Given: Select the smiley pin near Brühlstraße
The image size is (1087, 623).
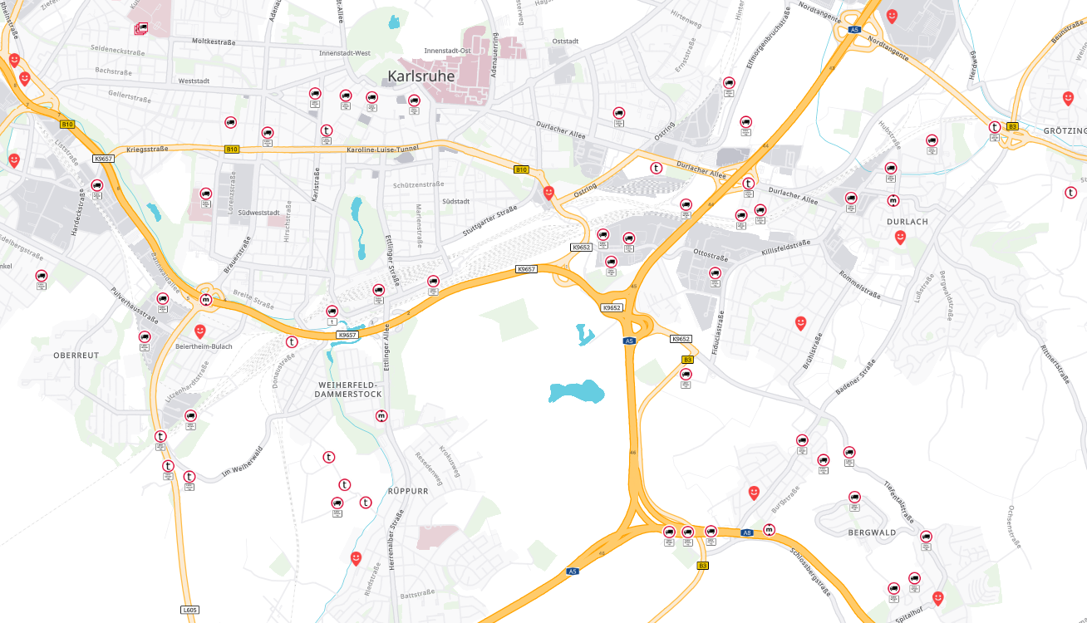Looking at the screenshot, I should 800,322.
